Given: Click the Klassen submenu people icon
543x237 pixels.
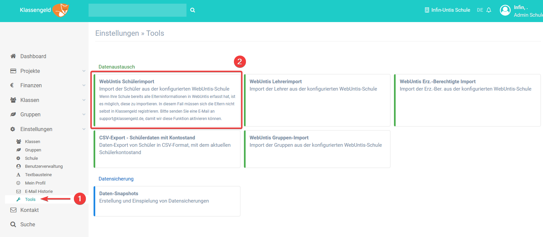Looking at the screenshot, I should [x=19, y=142].
